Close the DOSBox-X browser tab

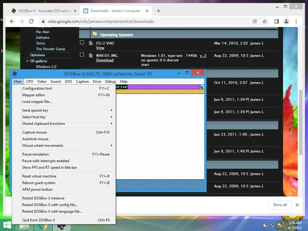click(x=75, y=11)
